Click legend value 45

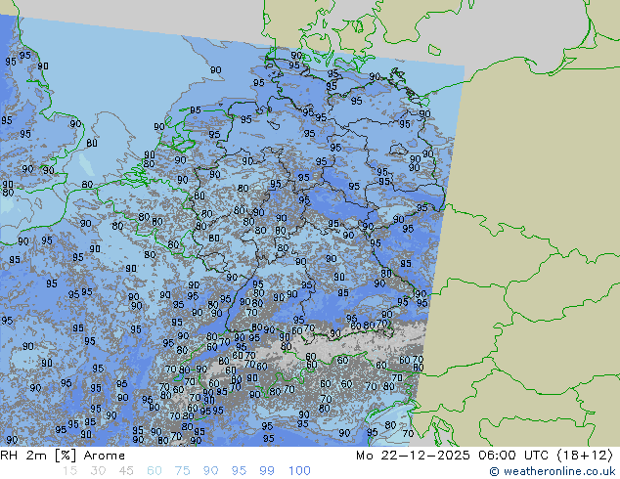point(126,471)
